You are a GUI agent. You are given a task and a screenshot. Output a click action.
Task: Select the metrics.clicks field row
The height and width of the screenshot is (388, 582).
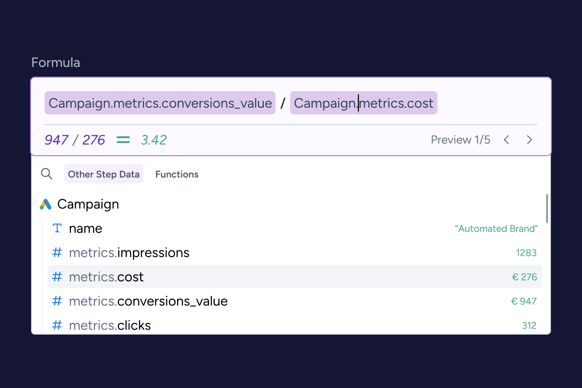(291, 325)
